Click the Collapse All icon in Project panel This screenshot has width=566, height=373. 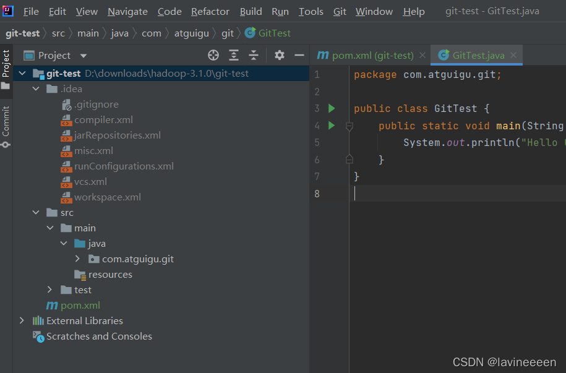click(x=254, y=55)
